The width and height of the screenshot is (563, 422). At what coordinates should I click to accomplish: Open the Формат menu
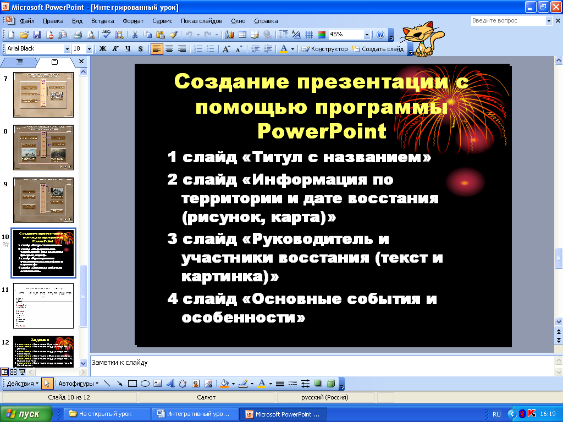click(x=133, y=21)
